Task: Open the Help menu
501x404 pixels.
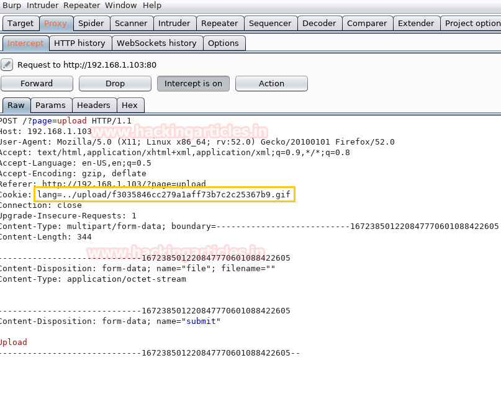Action: point(151,6)
